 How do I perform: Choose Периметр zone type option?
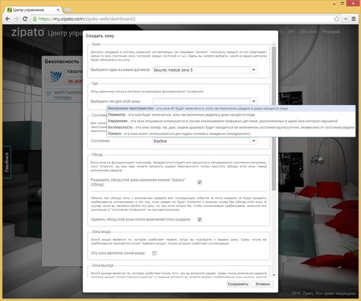(231, 114)
